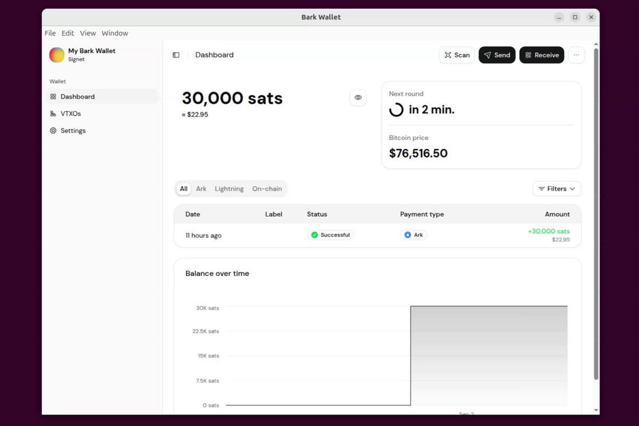Click the Balance over time chart title
The width and height of the screenshot is (639, 426).
tap(217, 273)
